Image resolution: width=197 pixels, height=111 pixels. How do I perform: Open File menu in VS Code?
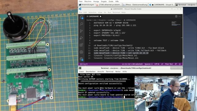tap(80, 12)
